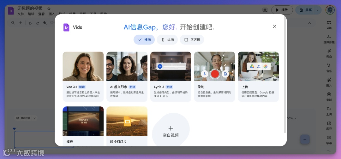This screenshot has width=341, height=159.
Task: Select the 正方形 square orientation
Action: pos(192,40)
